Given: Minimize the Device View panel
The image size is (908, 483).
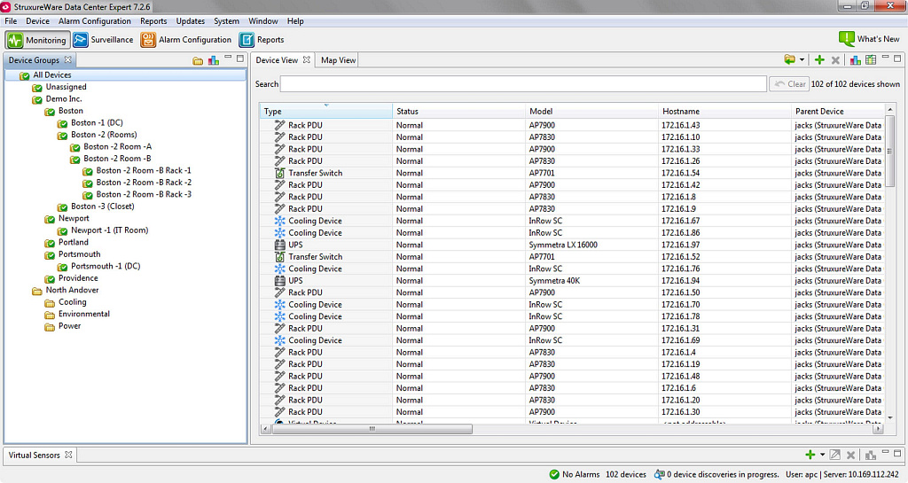Looking at the screenshot, I should point(885,58).
